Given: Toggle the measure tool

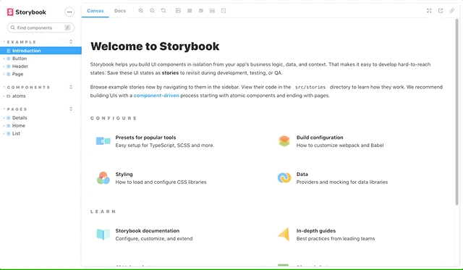Looking at the screenshot, I should click(212, 11).
